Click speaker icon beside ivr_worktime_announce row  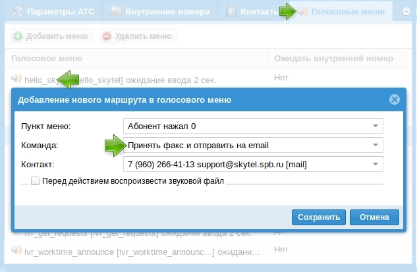pyautogui.click(x=16, y=250)
